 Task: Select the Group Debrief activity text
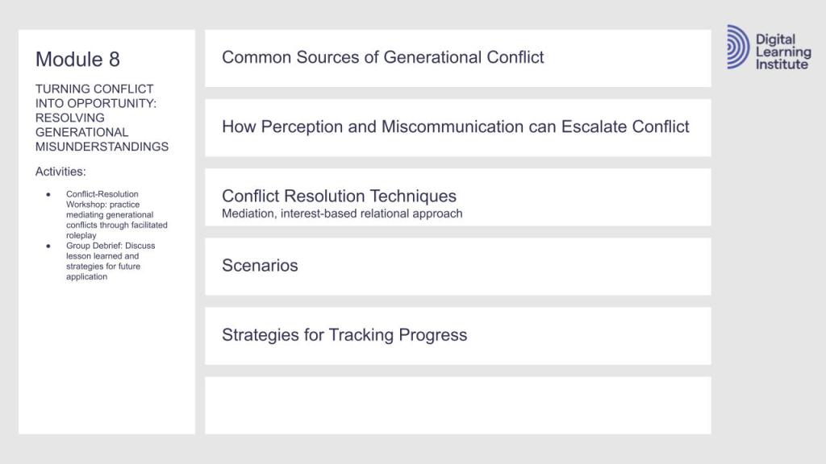[111, 261]
